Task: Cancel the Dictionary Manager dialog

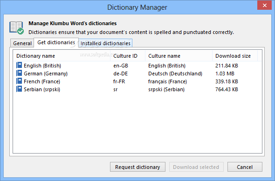Action: pos(245,167)
